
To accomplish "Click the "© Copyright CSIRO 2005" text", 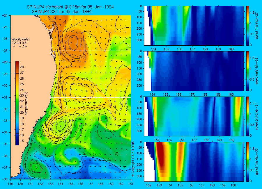I will tap(133, 159).
